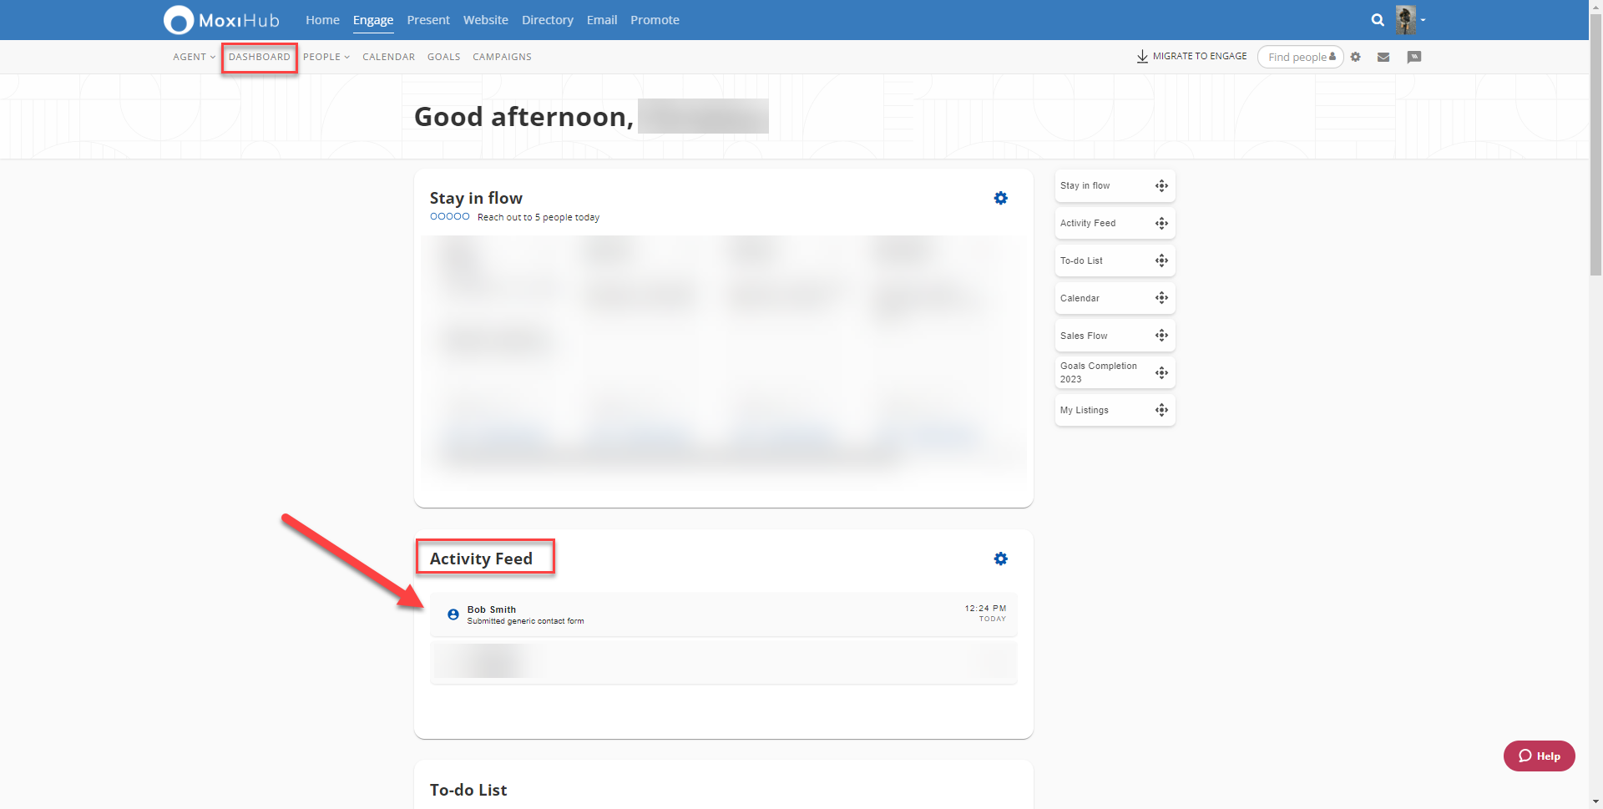Click MIGRATE TO ENGAGE link
The width and height of the screenshot is (1603, 809).
click(x=1200, y=56)
